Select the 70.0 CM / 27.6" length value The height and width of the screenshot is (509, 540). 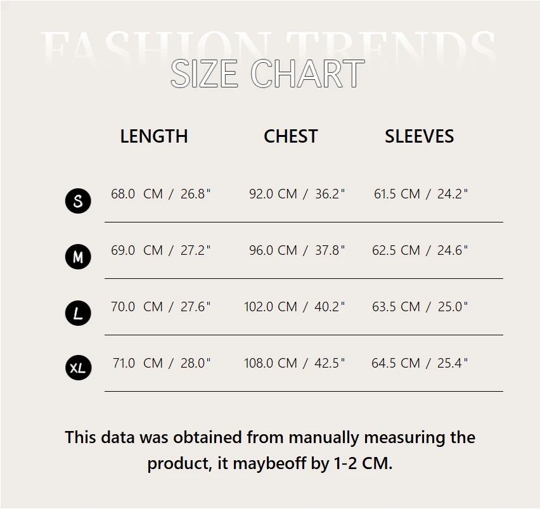[161, 307]
